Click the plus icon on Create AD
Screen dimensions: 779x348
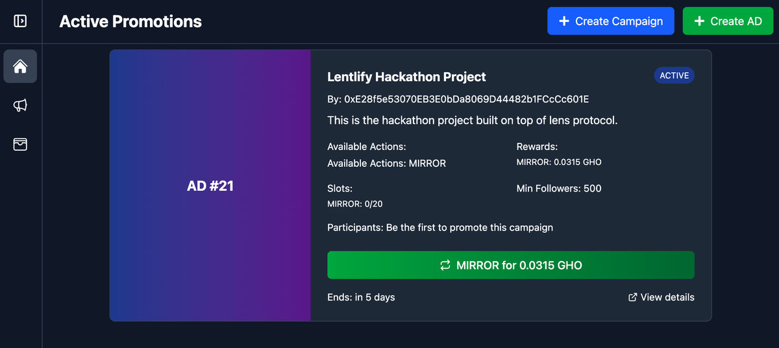point(699,21)
